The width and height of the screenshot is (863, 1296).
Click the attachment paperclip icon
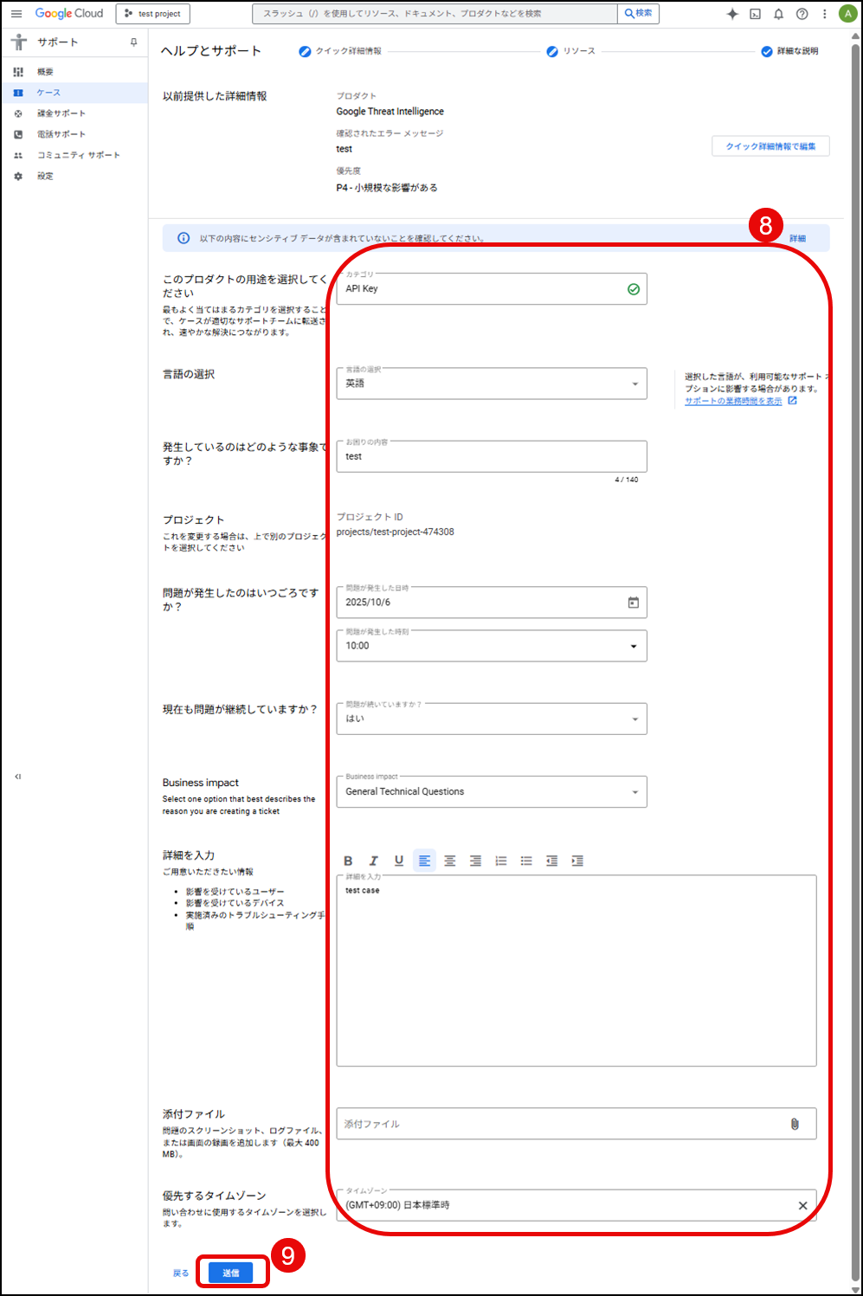[794, 1124]
